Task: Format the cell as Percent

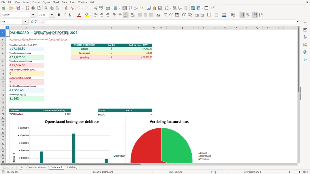Action: pos(166,15)
